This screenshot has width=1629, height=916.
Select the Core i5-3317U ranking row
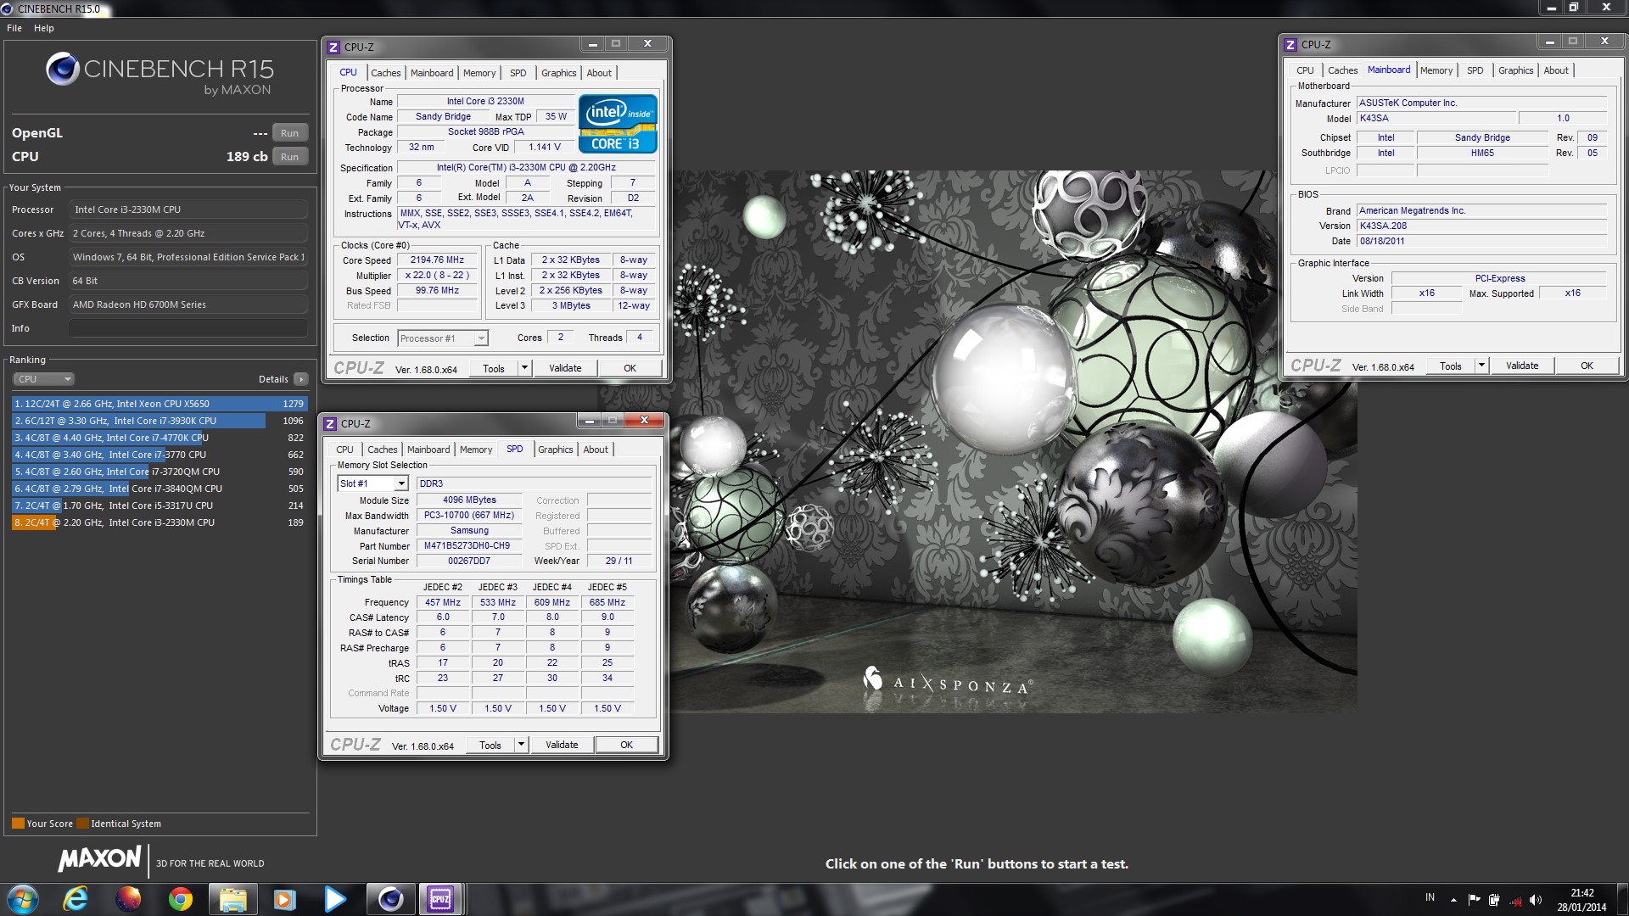[x=159, y=505]
